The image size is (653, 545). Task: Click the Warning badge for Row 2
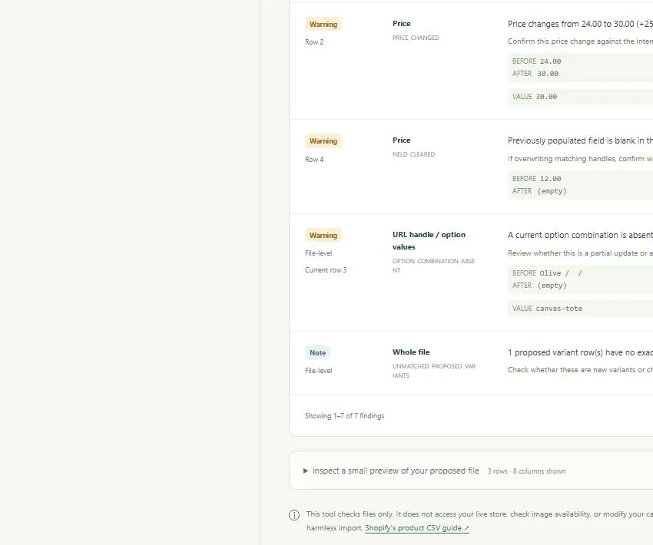point(323,24)
